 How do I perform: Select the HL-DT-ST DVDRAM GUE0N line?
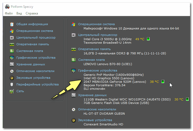(x=104, y=114)
